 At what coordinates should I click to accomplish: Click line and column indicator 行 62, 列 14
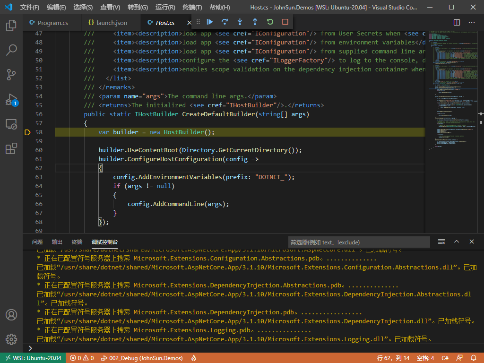tap(393, 358)
